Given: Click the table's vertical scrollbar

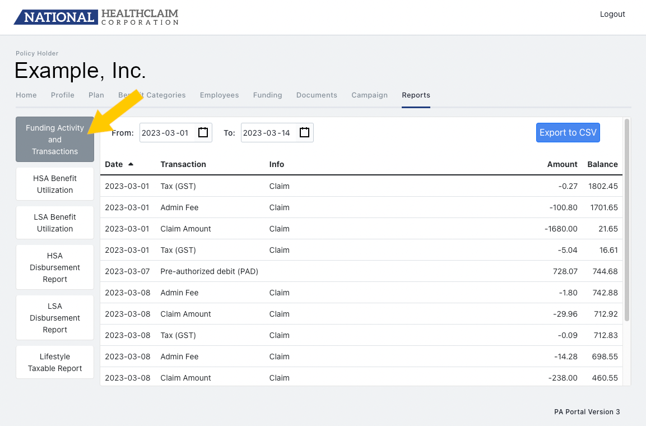Looking at the screenshot, I should (x=626, y=220).
